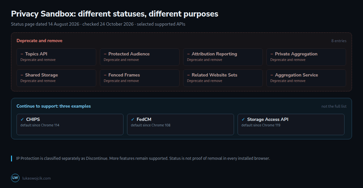Click the minus icon beside Attribution Reporting
363x188 pixels.
[x=188, y=54]
